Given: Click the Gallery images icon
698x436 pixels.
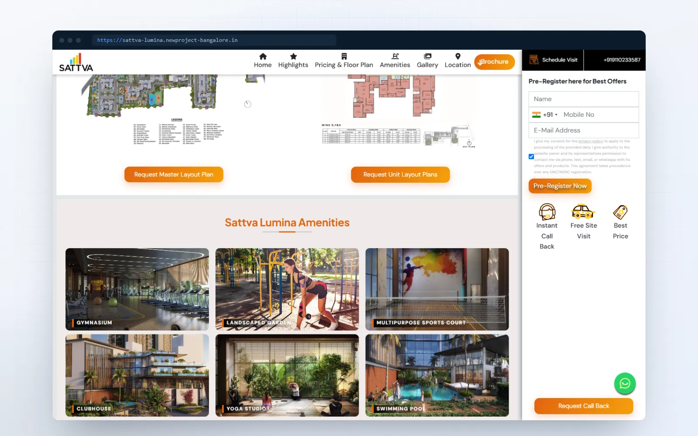Looking at the screenshot, I should coord(428,56).
